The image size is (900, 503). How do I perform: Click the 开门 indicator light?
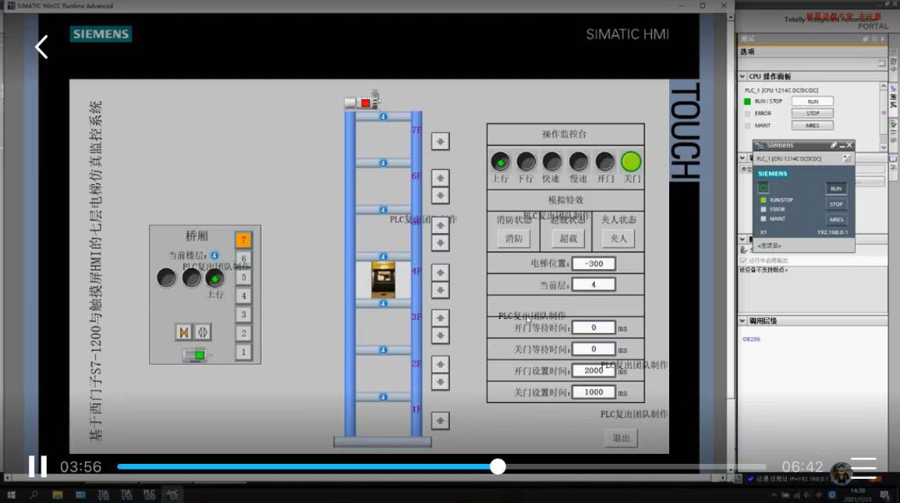tap(604, 162)
